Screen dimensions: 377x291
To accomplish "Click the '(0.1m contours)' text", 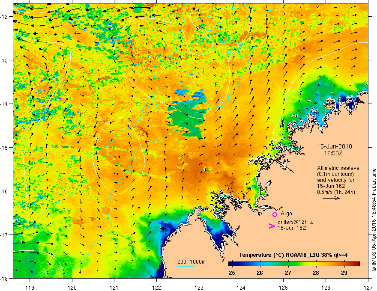I will (335, 174).
